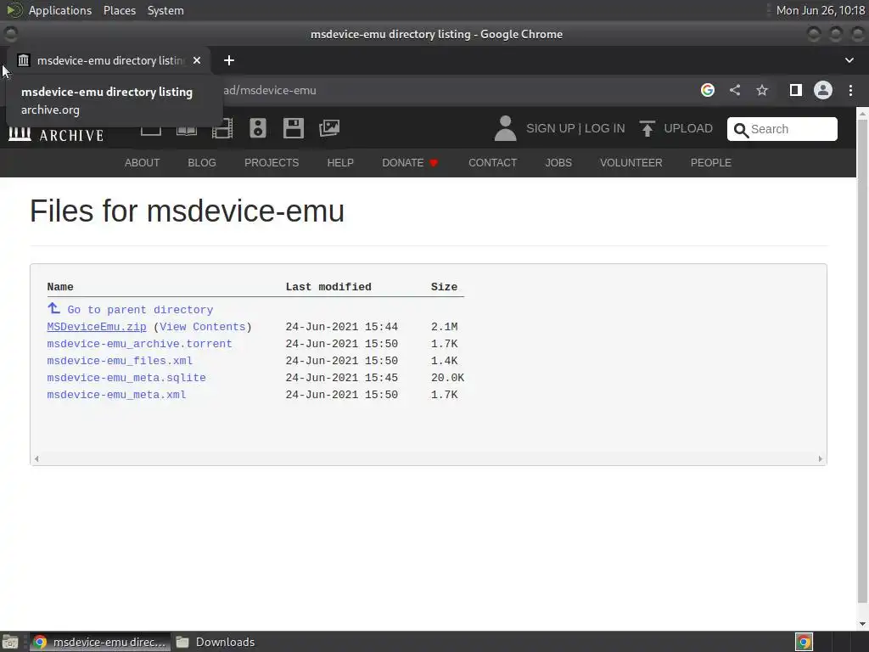869x652 pixels.
Task: Click the DONATE nav item
Action: (x=410, y=162)
